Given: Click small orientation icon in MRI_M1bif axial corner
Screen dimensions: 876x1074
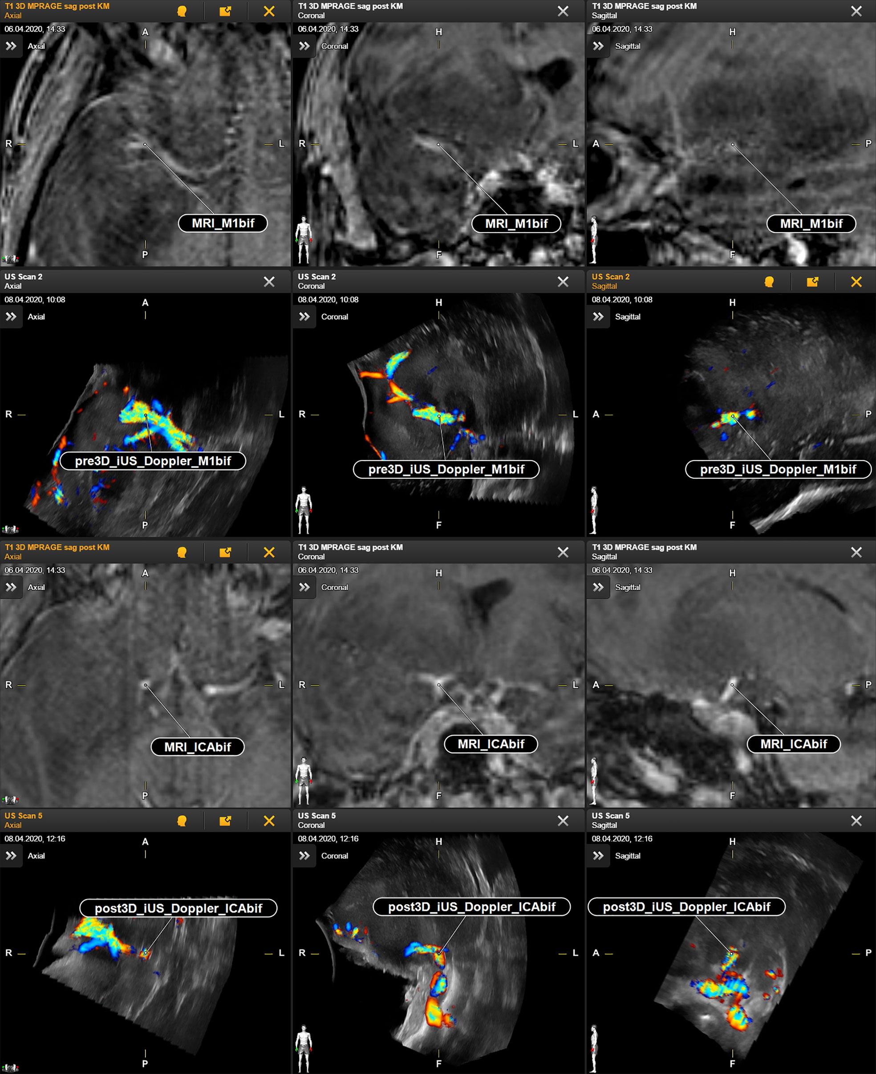Looking at the screenshot, I should coord(10,259).
